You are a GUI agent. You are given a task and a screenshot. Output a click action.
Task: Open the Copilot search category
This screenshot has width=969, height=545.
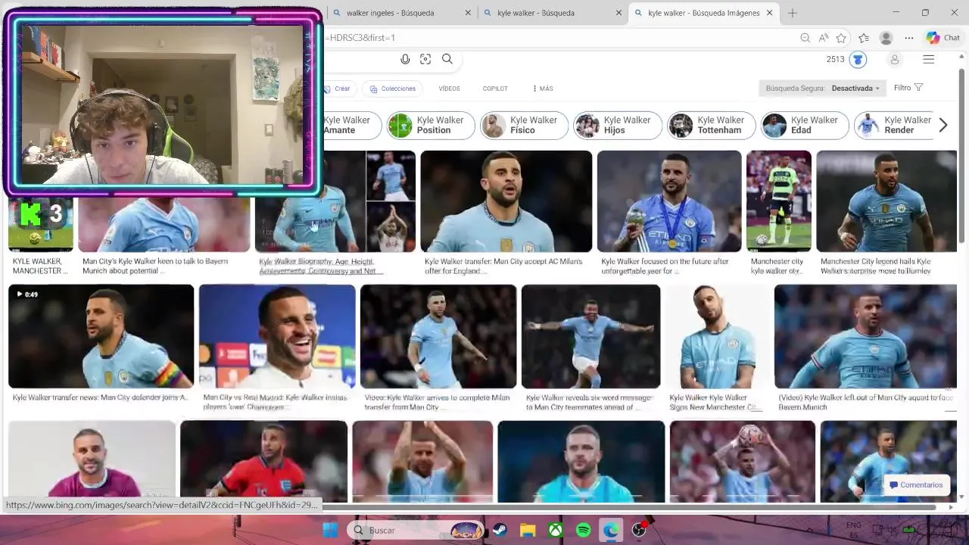coord(495,89)
